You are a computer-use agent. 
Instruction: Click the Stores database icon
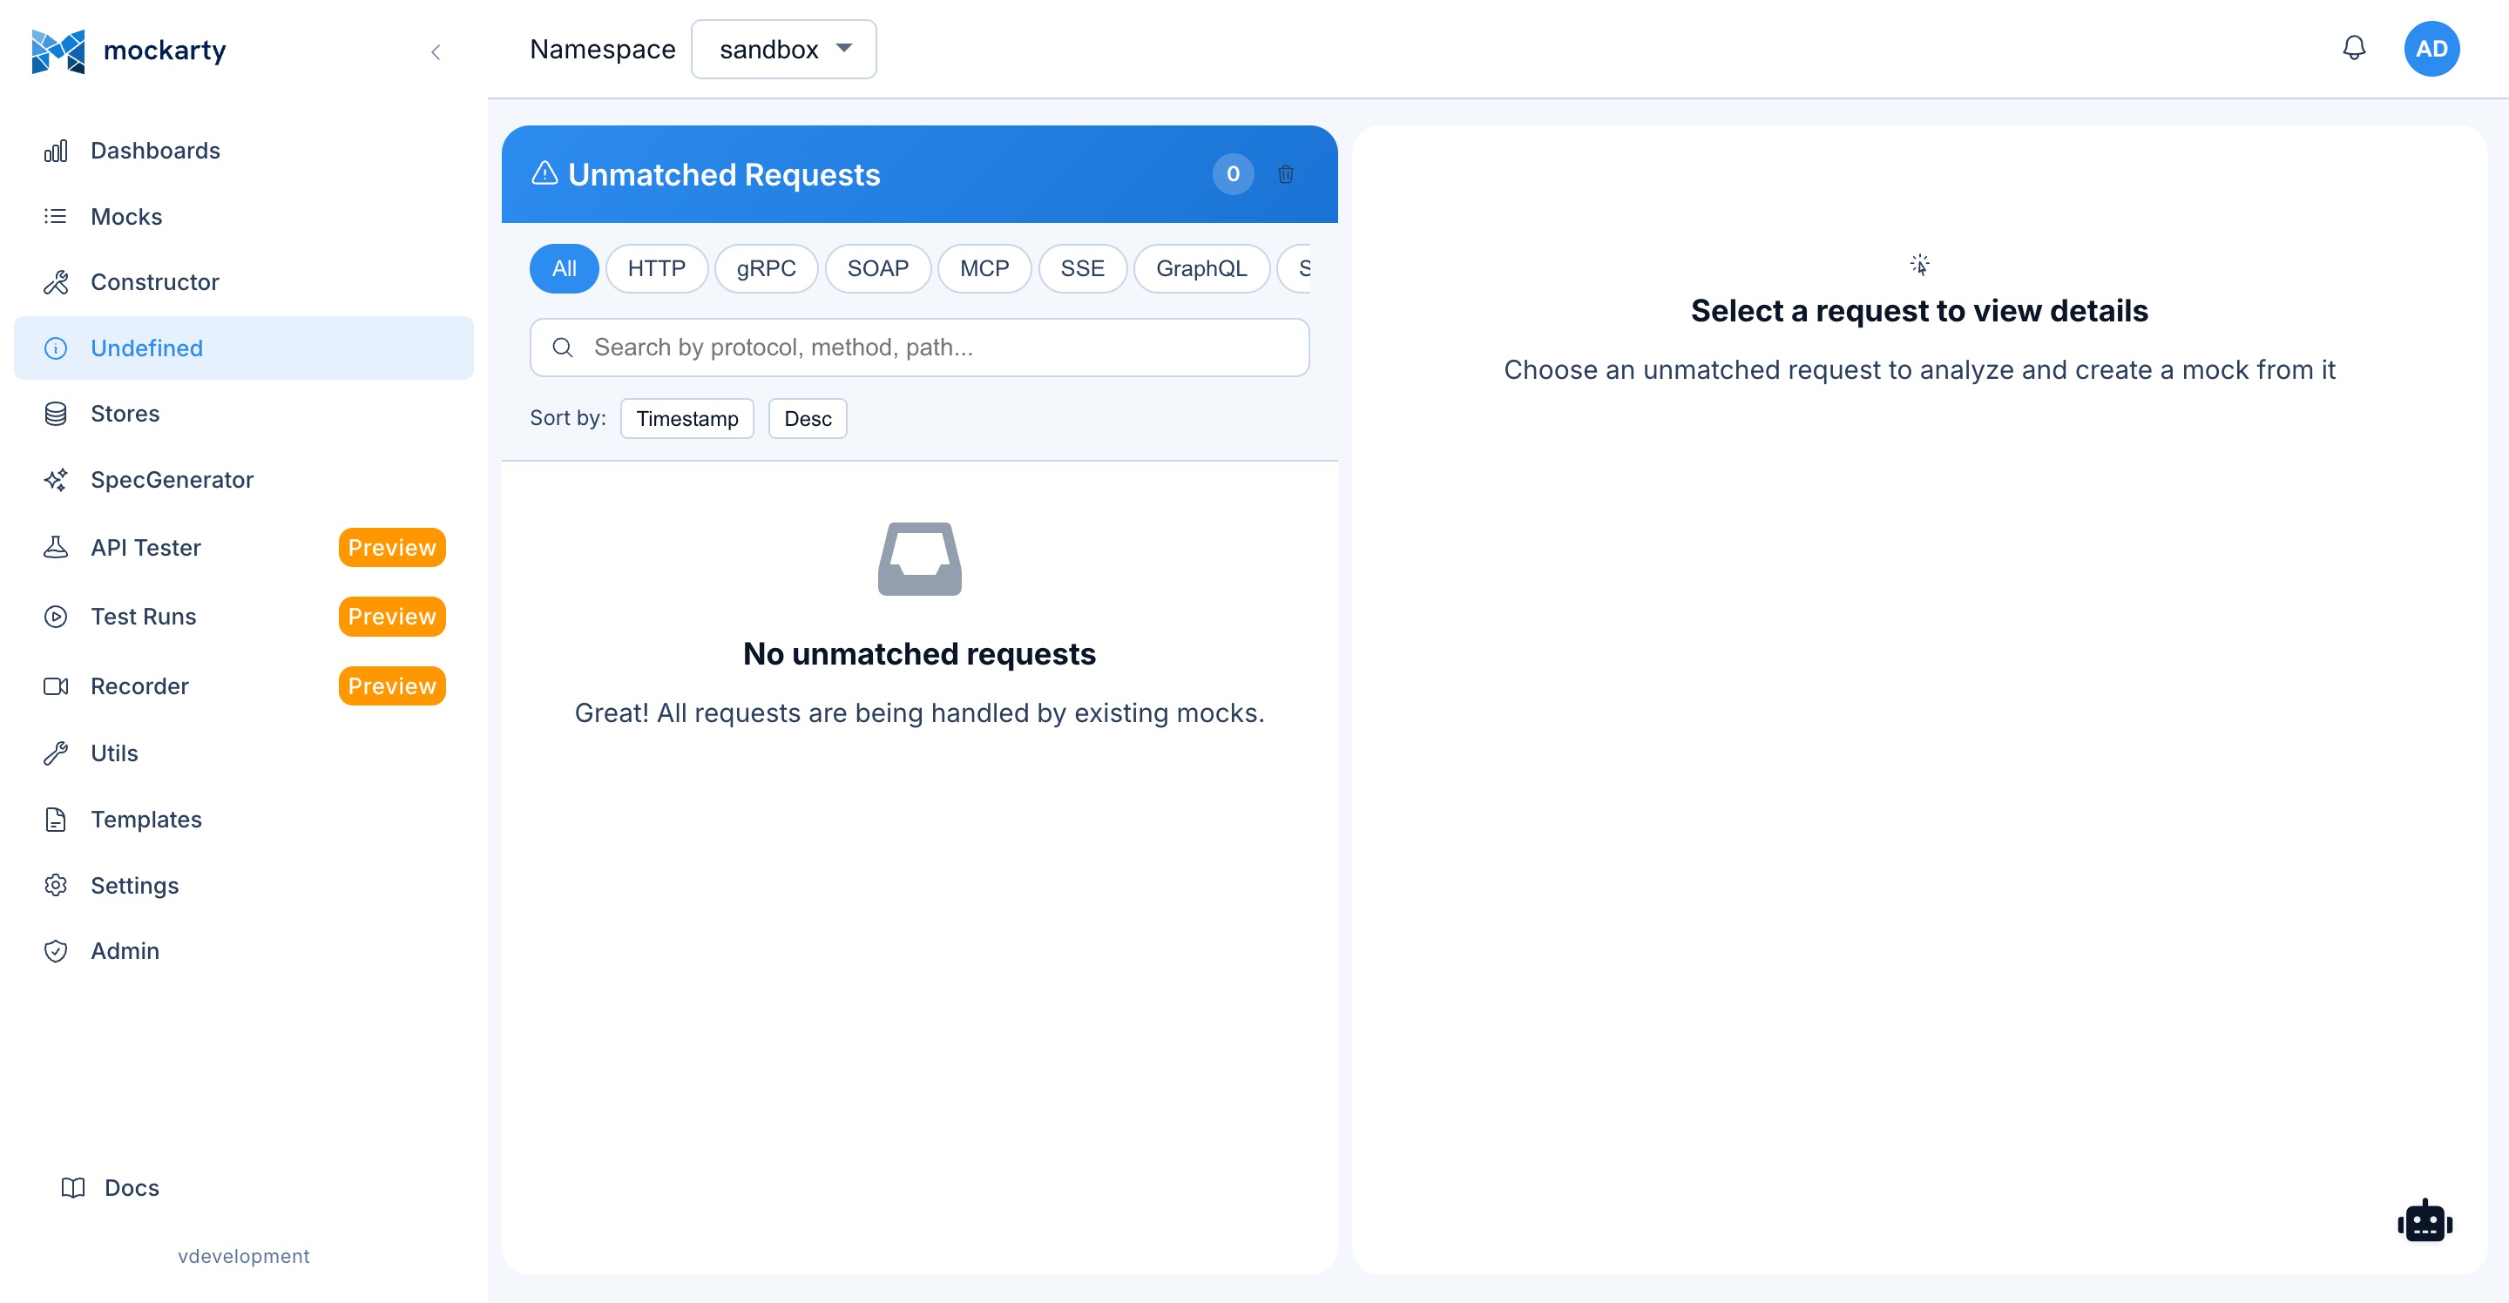pos(56,414)
